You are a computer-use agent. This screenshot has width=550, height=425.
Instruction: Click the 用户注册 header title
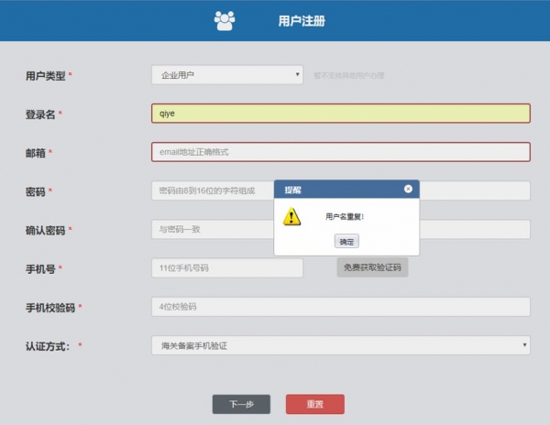[301, 20]
